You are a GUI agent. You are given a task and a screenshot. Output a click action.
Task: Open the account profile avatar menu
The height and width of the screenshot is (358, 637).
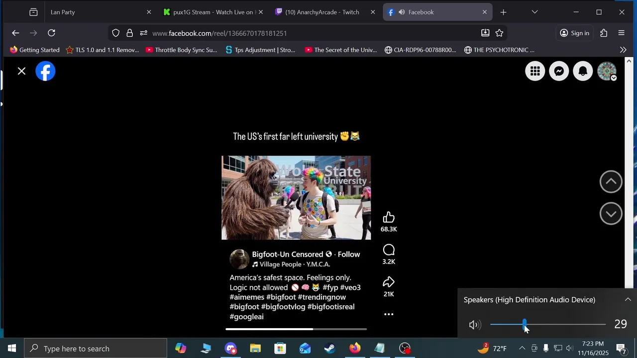[607, 71]
